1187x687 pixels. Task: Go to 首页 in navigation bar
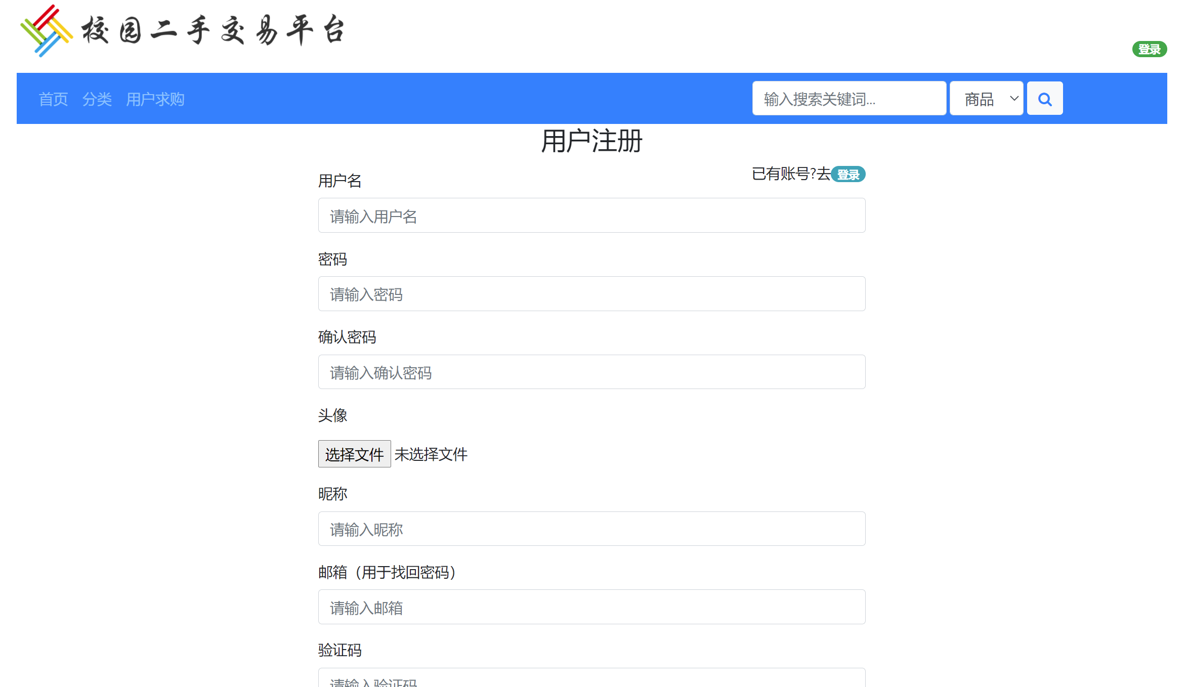[x=53, y=99]
